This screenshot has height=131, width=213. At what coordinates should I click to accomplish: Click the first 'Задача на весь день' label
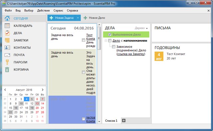[62, 37]
